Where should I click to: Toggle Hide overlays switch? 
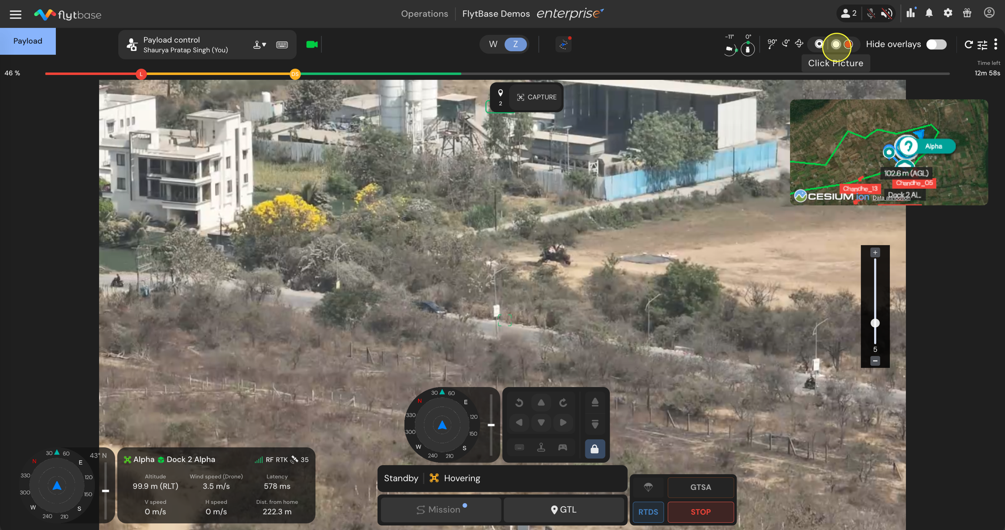pos(936,44)
